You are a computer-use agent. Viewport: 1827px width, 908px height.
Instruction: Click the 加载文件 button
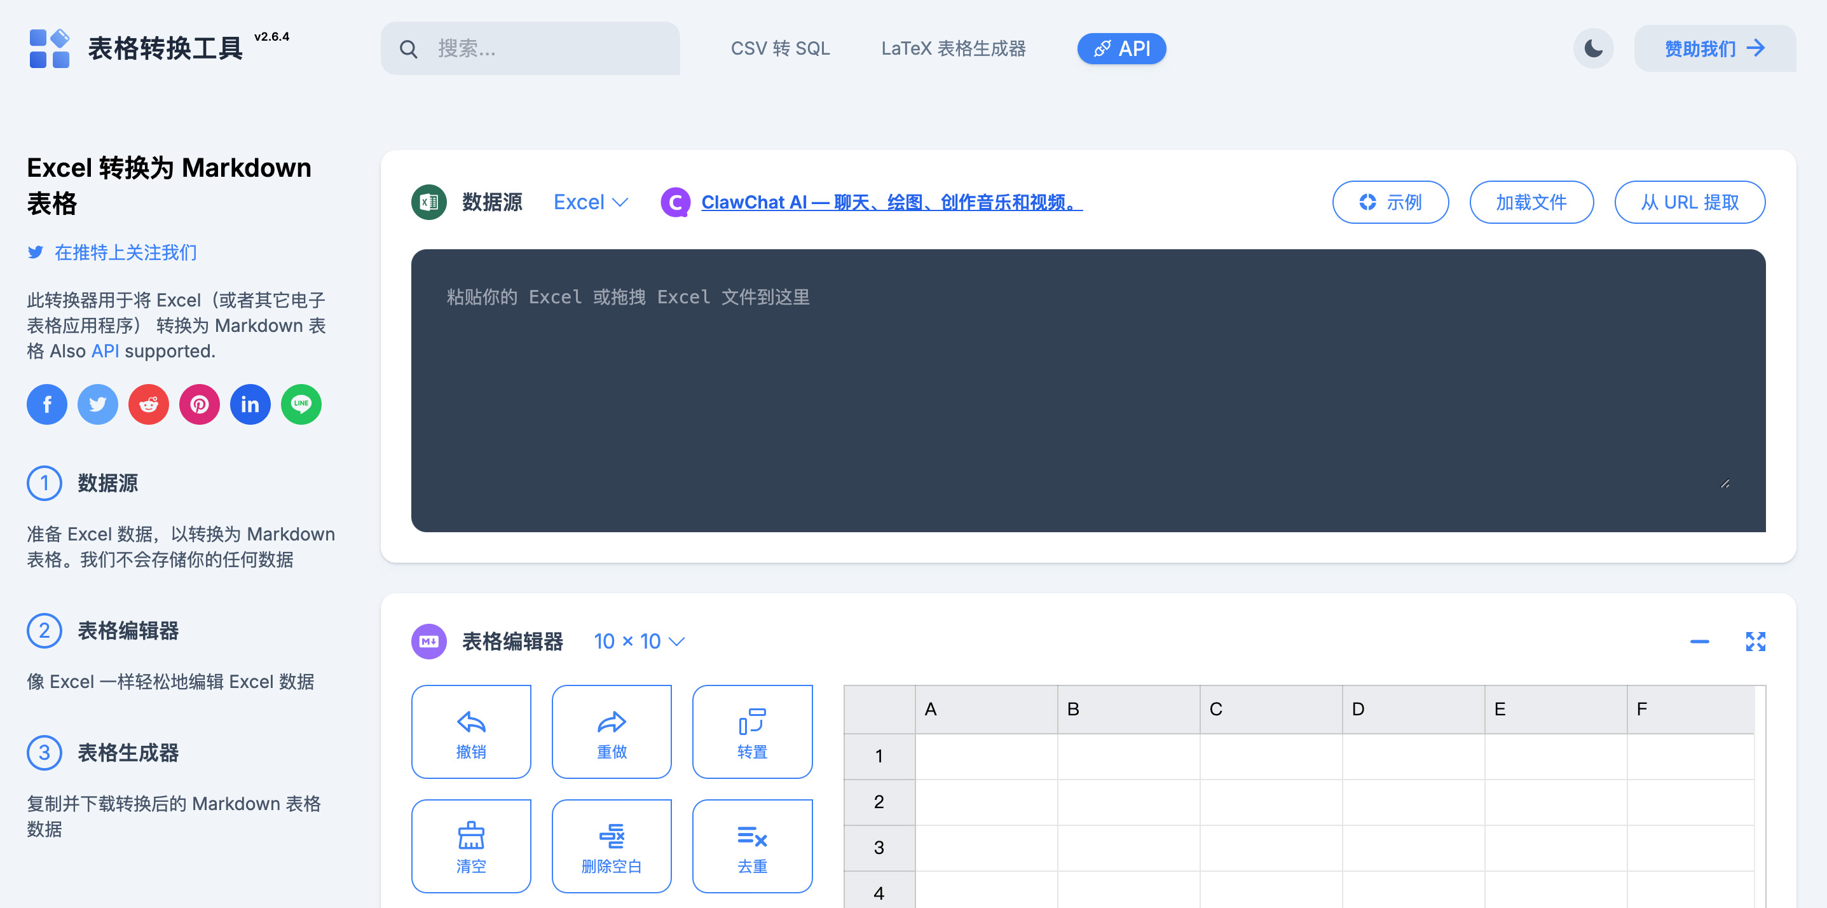[x=1530, y=202]
